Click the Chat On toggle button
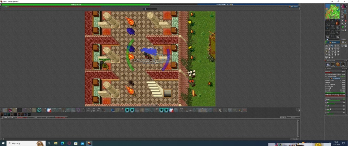This screenshot has width=348, height=146. pos(295,139)
